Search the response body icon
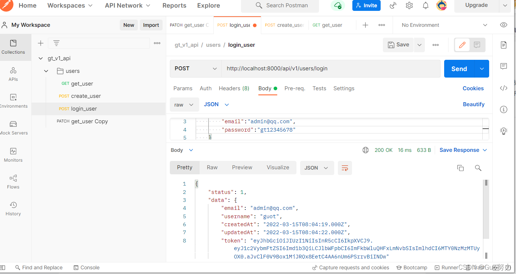The image size is (516, 274). [x=478, y=168]
